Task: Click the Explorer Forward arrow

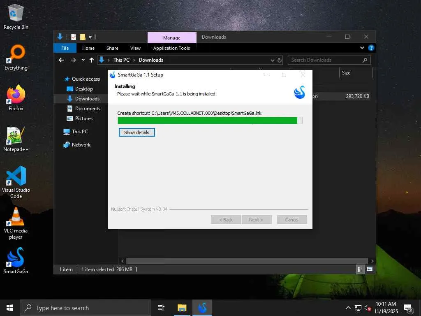Action: (73, 60)
